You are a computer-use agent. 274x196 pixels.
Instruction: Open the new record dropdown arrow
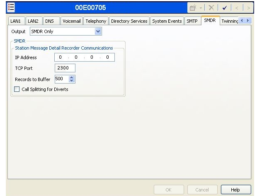[201, 8]
